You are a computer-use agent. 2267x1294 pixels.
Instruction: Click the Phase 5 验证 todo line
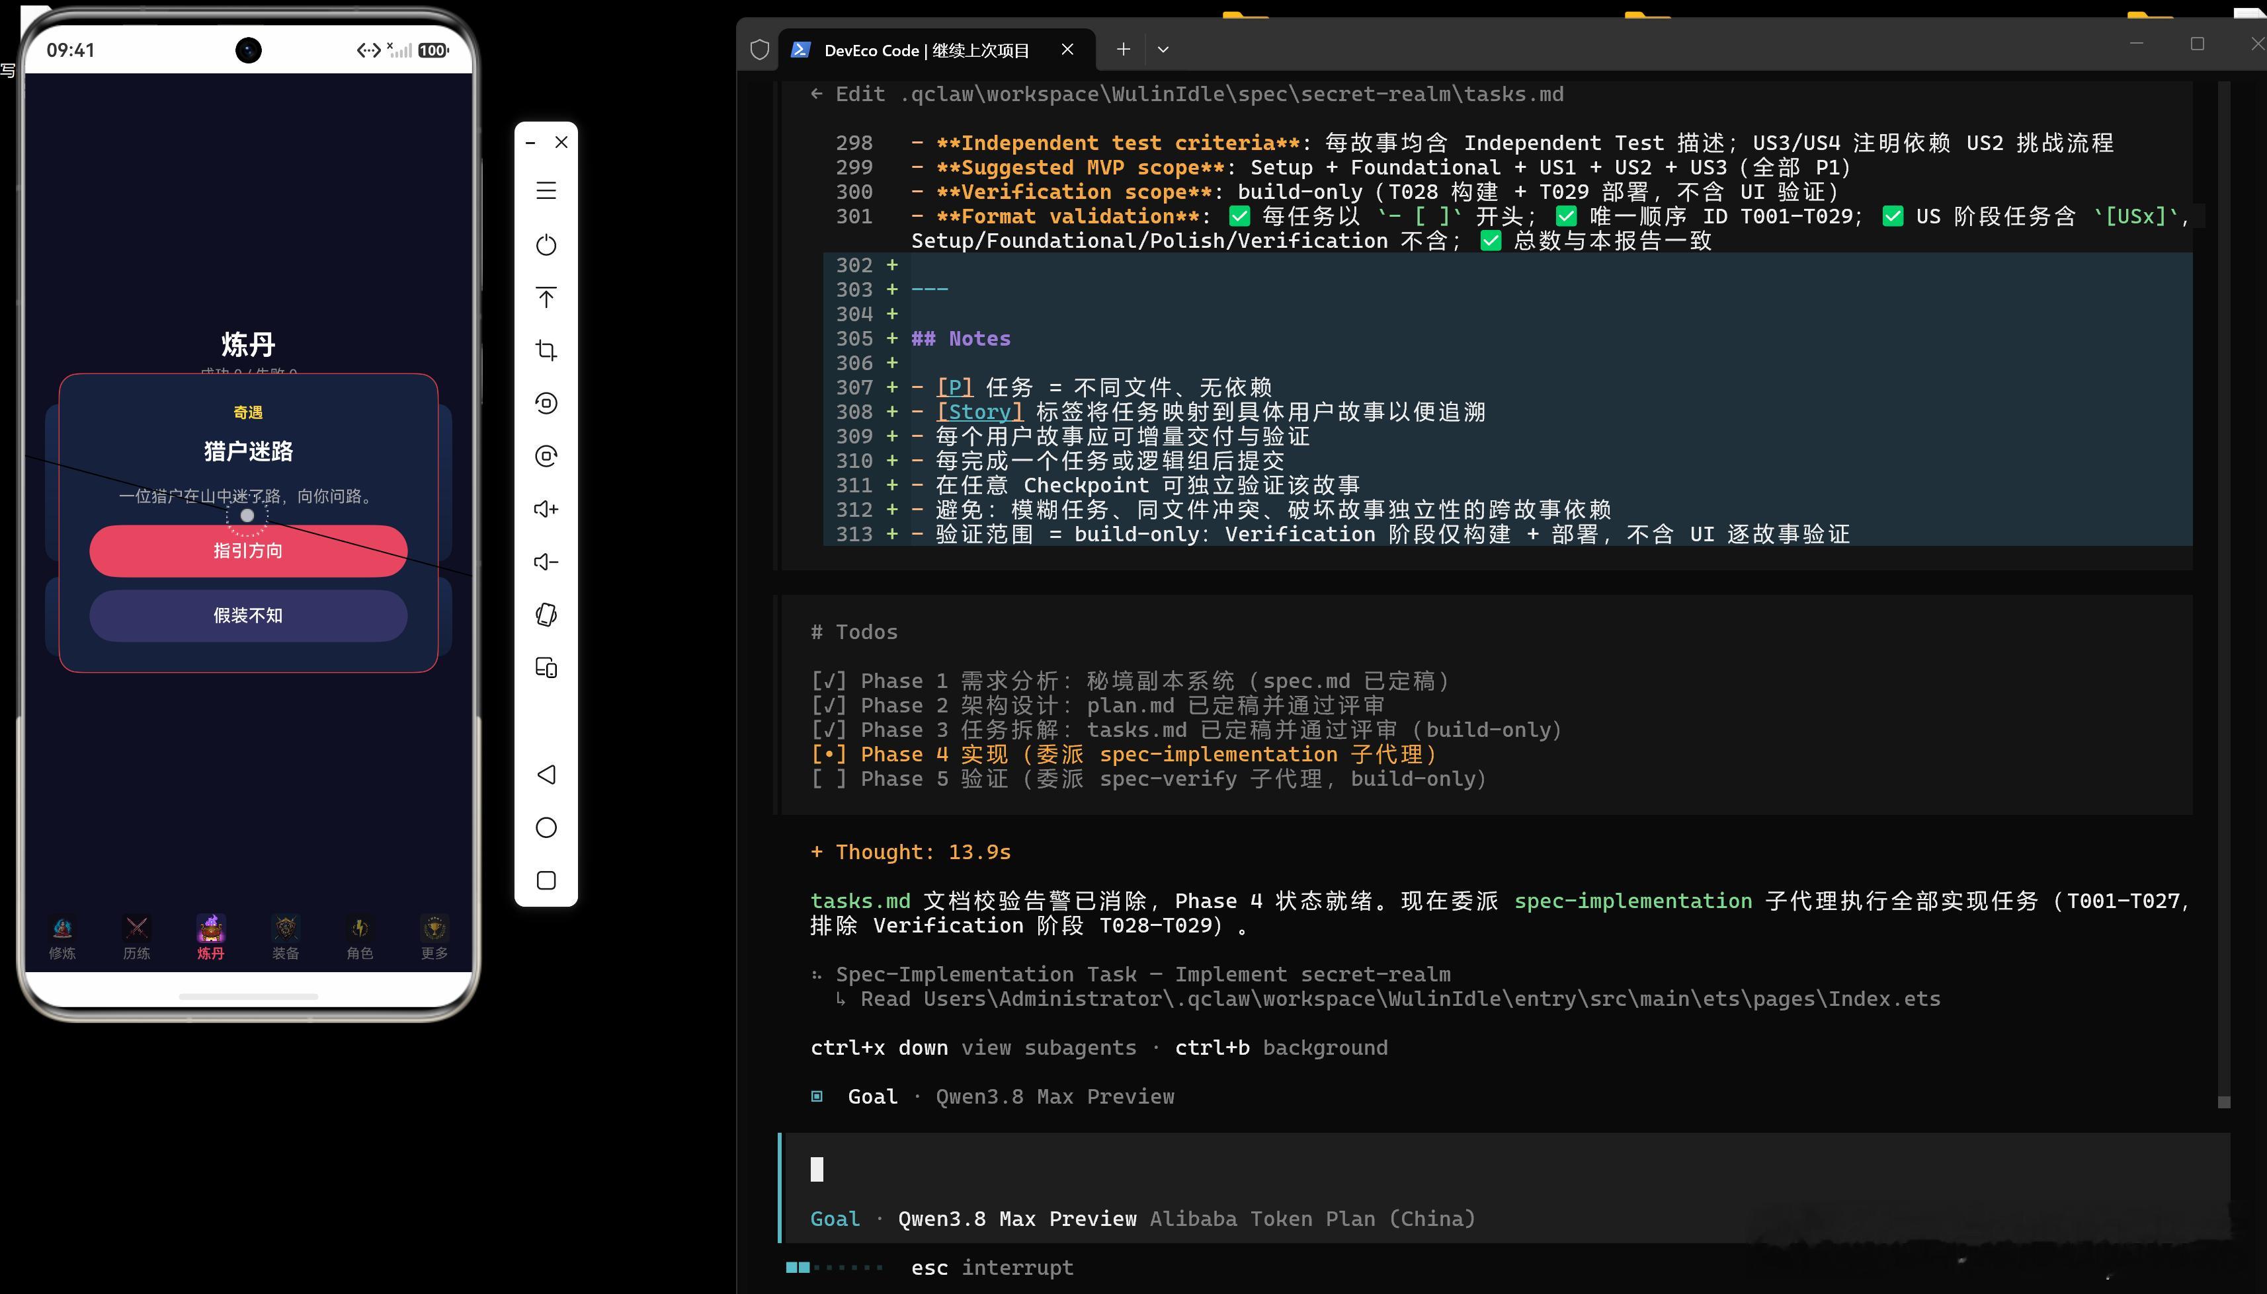point(1149,779)
